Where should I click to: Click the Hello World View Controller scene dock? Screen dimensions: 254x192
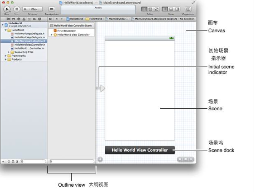coord(140,150)
